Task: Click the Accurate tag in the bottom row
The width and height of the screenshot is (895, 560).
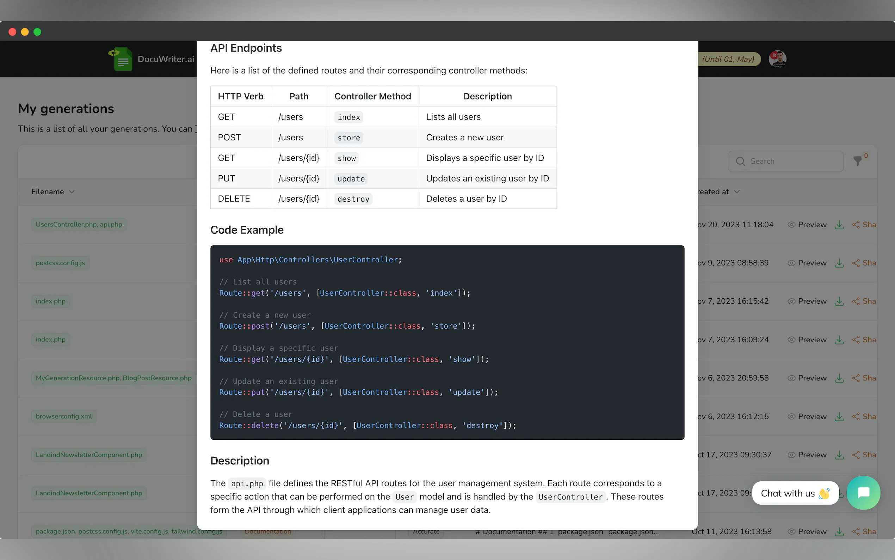Action: click(x=426, y=531)
